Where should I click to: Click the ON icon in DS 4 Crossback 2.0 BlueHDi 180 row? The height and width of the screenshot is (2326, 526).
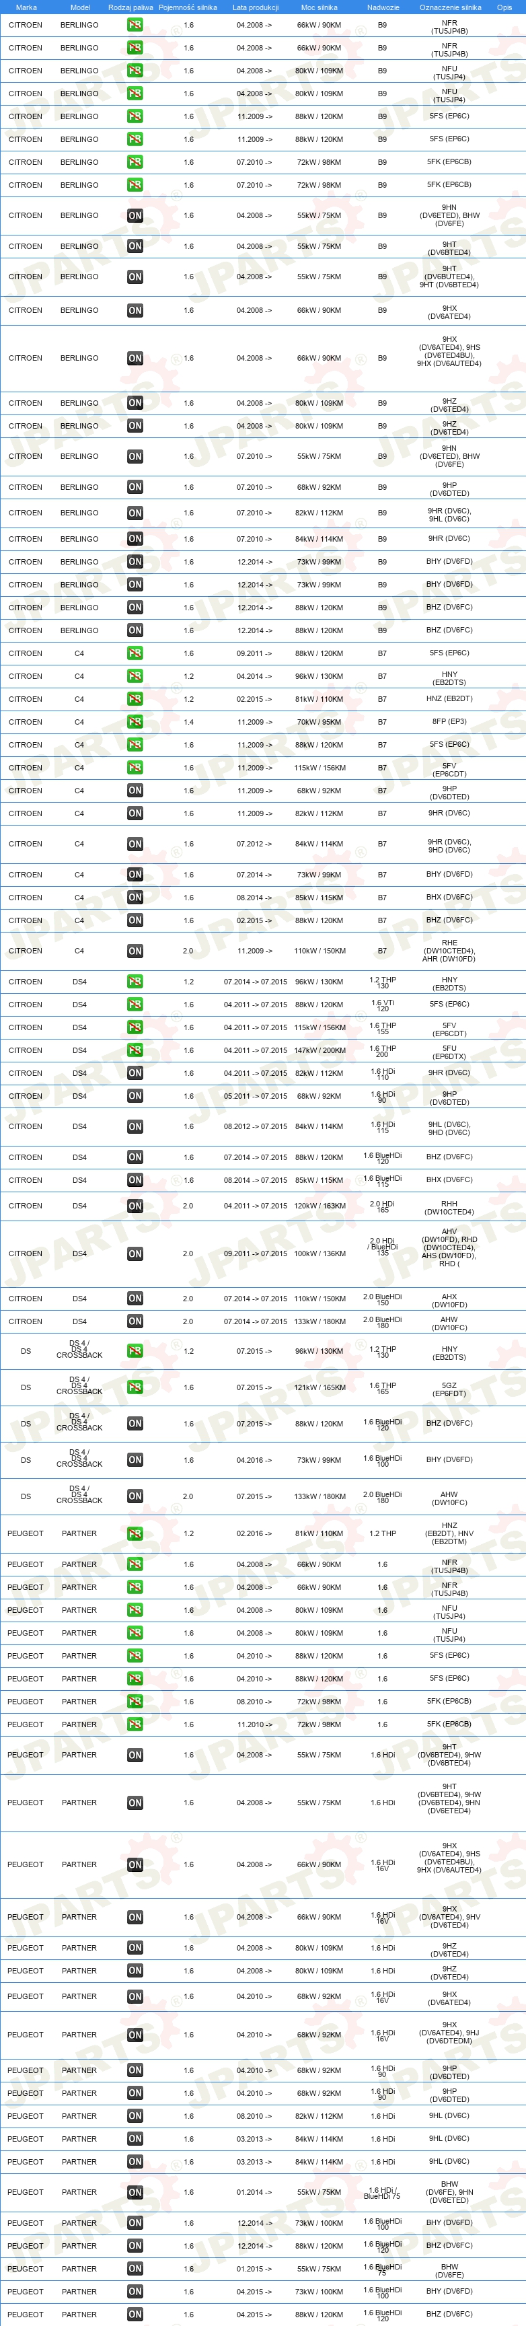pyautogui.click(x=135, y=1496)
